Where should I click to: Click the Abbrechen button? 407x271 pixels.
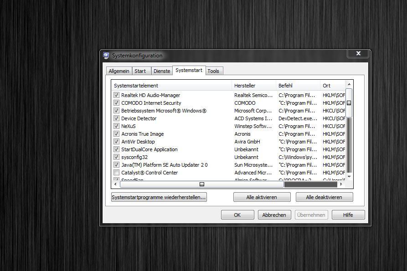[274, 215]
